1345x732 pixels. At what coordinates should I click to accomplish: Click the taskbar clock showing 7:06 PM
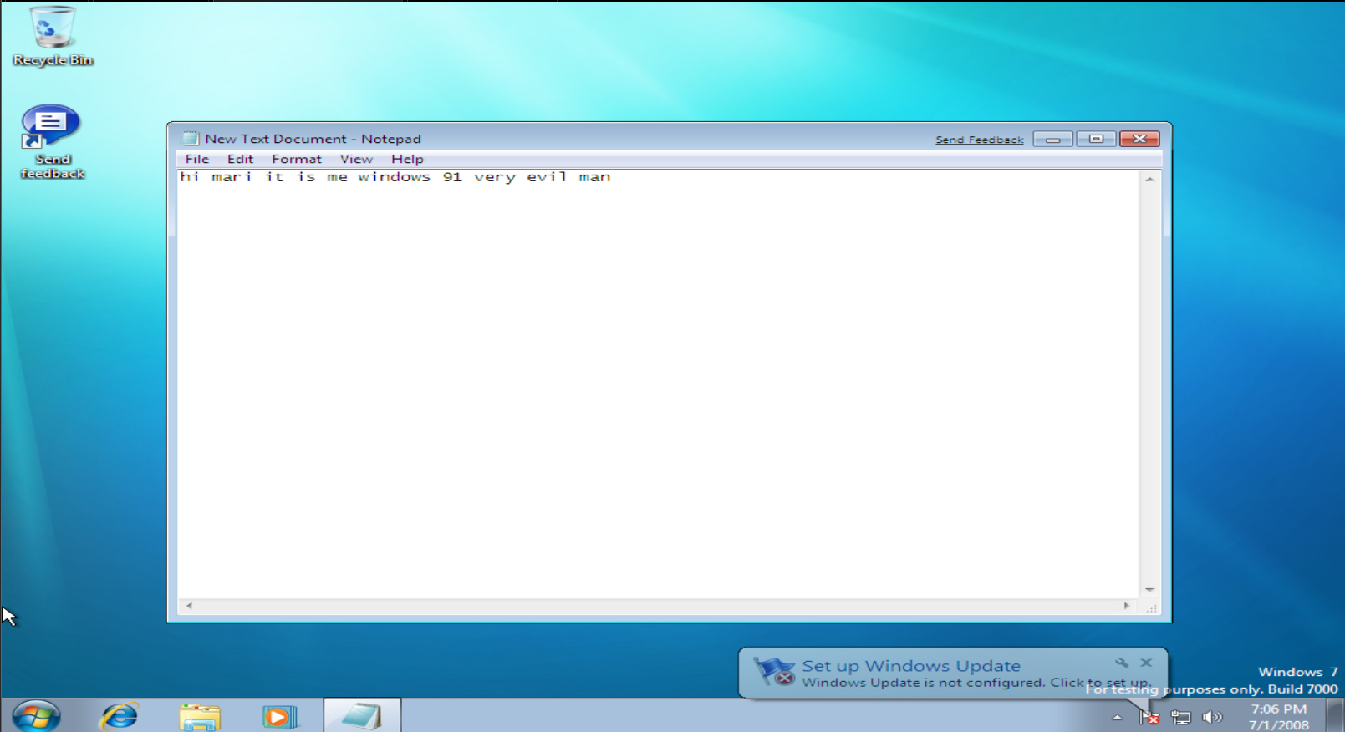coord(1278,716)
